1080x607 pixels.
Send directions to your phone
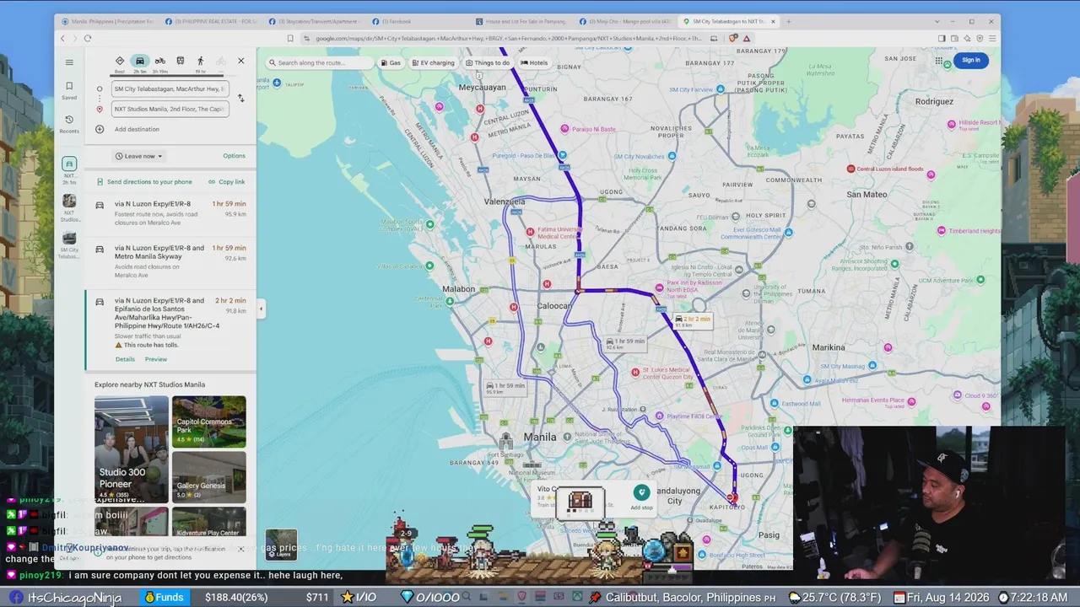[x=144, y=182]
